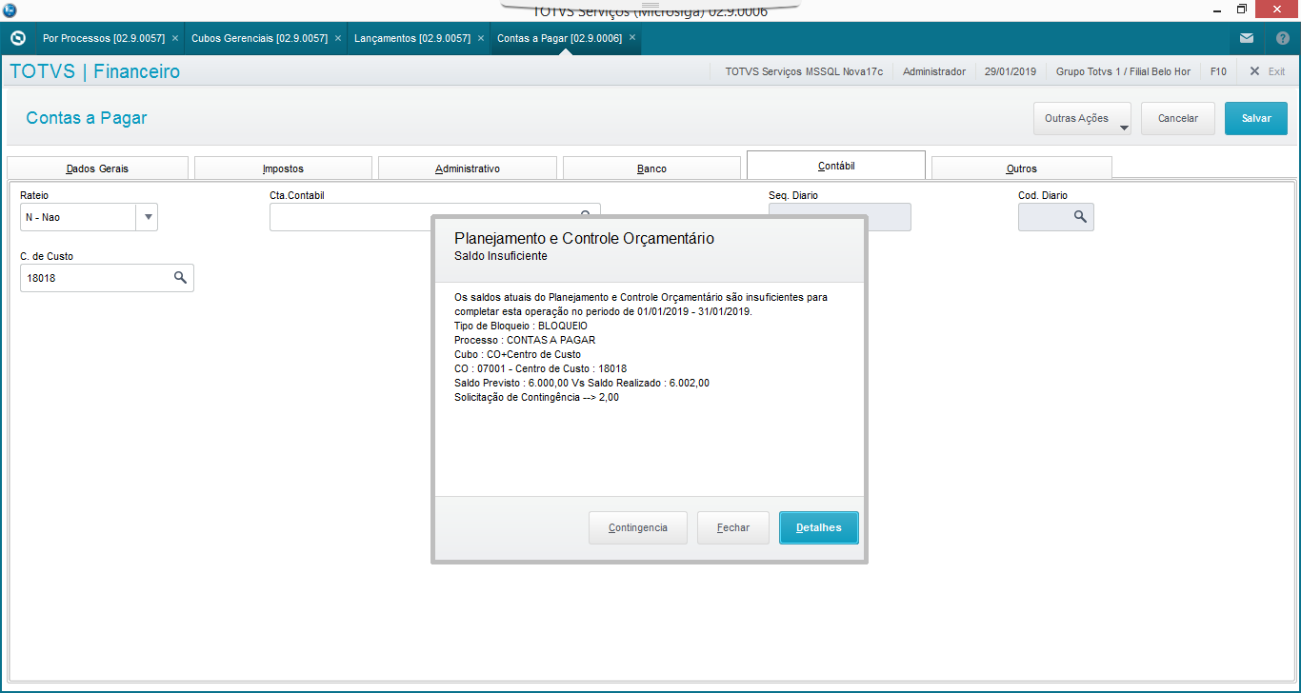Viewport: 1301px width, 693px height.
Task: Click TOTVS Serviços MSSQL Nova17c label
Action: (804, 71)
